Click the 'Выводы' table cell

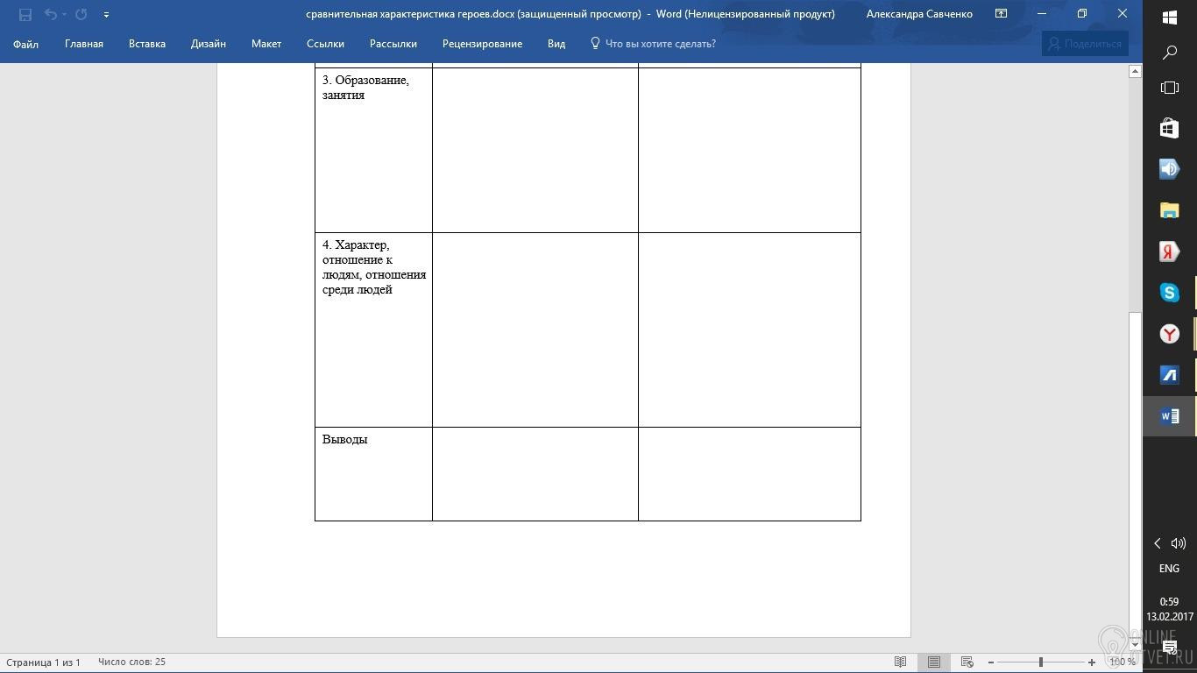pyautogui.click(x=373, y=474)
